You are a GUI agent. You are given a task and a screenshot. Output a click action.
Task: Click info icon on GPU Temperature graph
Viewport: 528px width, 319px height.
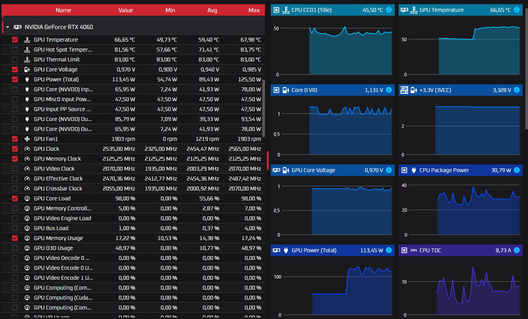click(x=517, y=10)
